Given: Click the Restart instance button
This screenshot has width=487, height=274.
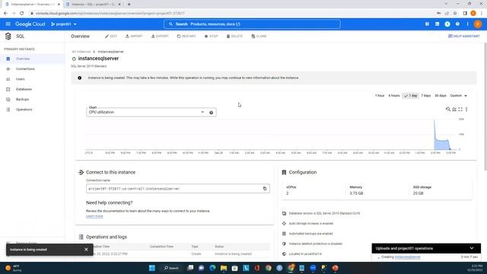Looking at the screenshot, I should pos(186,37).
